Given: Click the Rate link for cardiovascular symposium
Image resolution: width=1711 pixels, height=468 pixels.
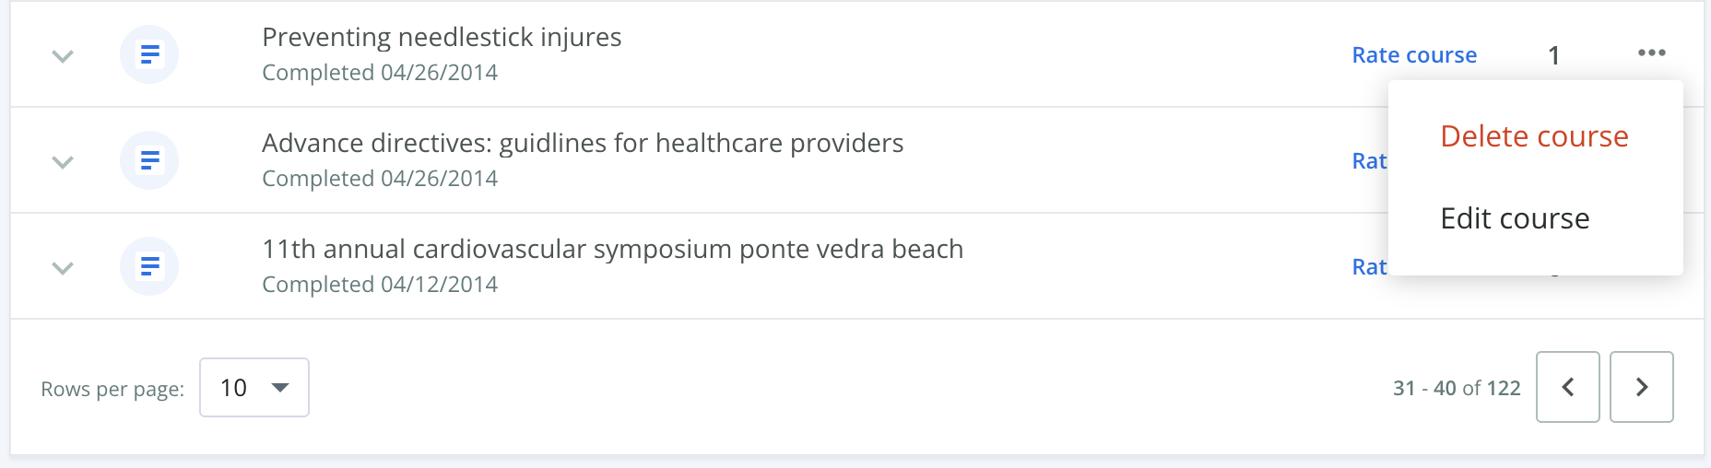Looking at the screenshot, I should click(x=1369, y=267).
